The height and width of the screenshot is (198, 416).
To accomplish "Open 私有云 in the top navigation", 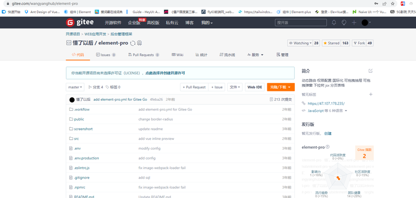I will click(172, 23).
